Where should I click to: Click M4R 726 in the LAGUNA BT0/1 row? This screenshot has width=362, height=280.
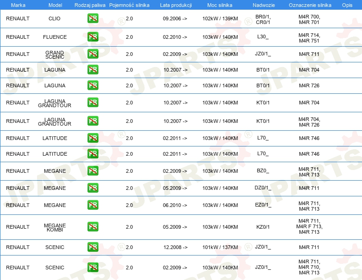[309, 85]
